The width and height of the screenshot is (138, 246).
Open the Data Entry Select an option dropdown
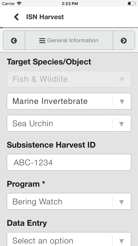pos(69,239)
